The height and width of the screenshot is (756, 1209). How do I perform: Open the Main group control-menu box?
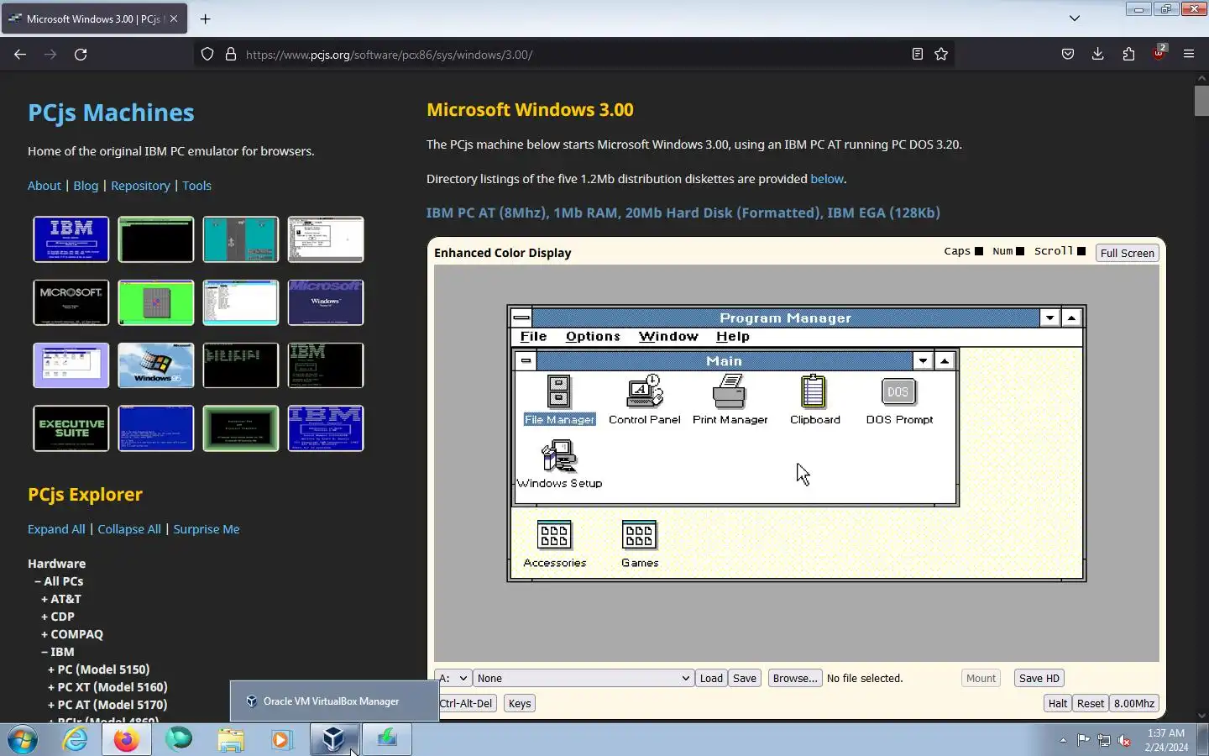click(526, 360)
